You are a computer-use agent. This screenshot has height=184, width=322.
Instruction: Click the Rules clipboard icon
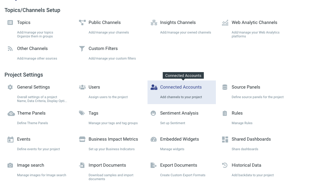(225, 113)
